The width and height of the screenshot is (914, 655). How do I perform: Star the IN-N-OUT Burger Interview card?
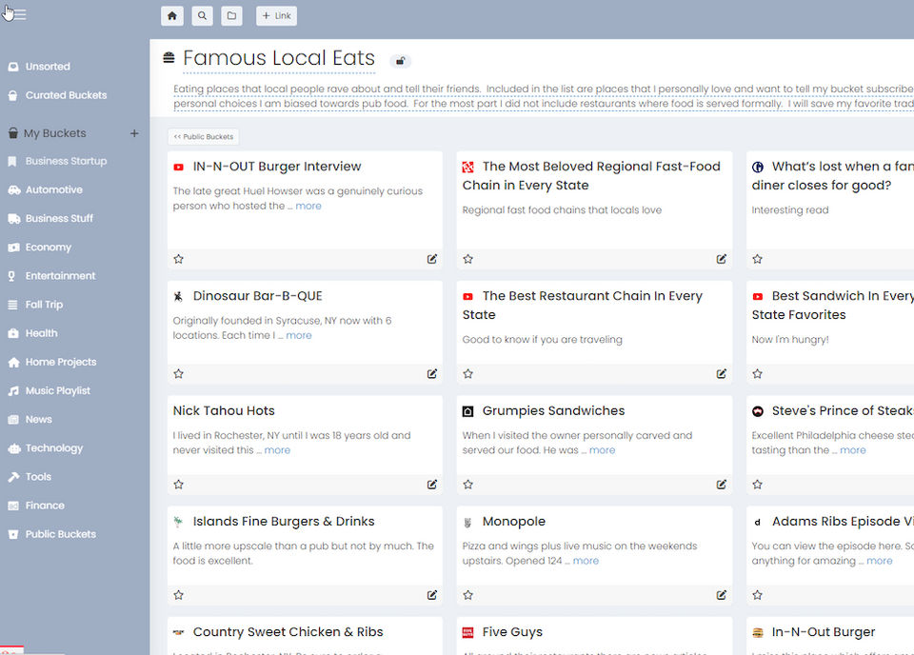[178, 259]
